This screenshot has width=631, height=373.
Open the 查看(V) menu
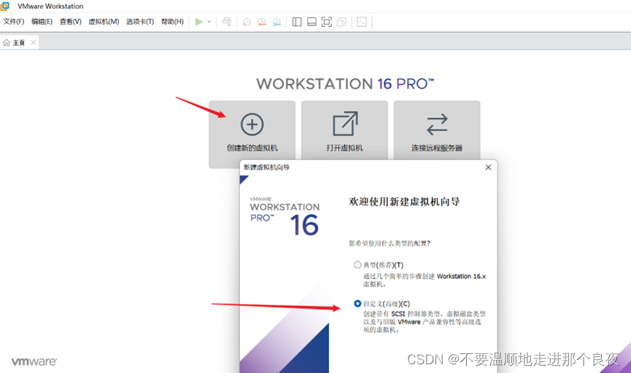(x=71, y=22)
